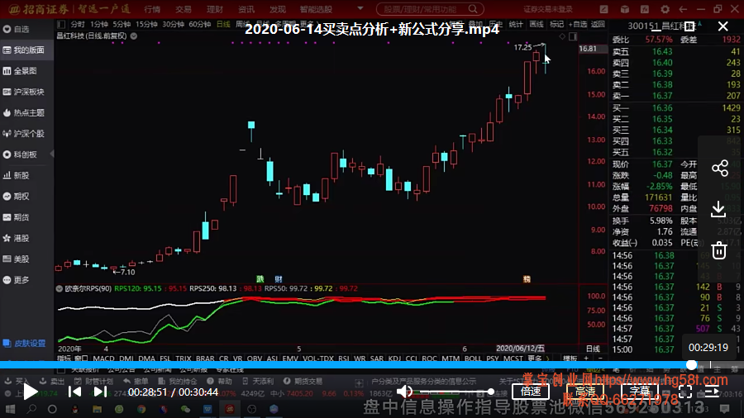Switch chart to 1分钟 period

pos(99,24)
